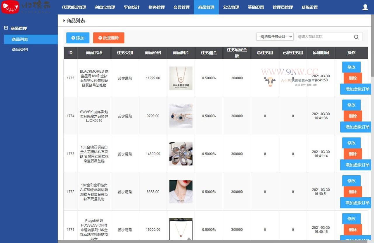This screenshot has height=243, width=374.
Task: Open the 财务管理 menu
Action: pyautogui.click(x=157, y=7)
